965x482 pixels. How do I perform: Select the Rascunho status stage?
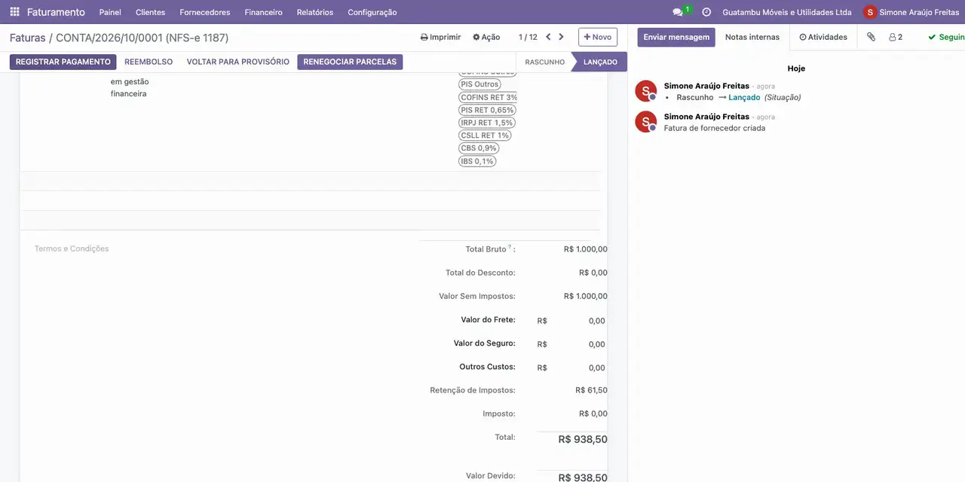click(x=545, y=62)
